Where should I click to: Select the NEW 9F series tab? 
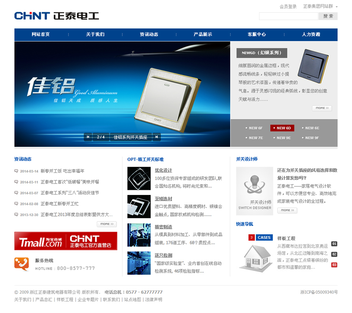[310, 138]
